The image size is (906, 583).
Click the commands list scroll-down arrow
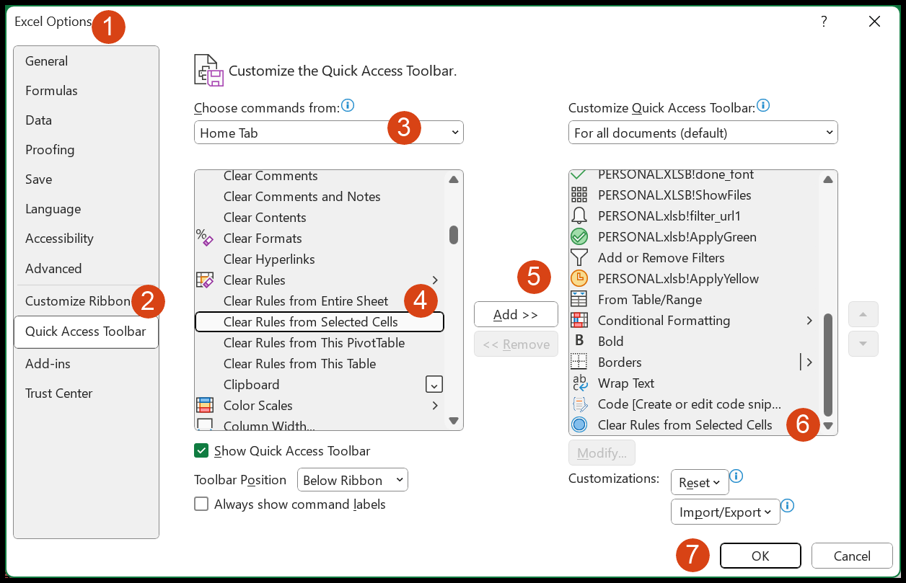coord(454,420)
